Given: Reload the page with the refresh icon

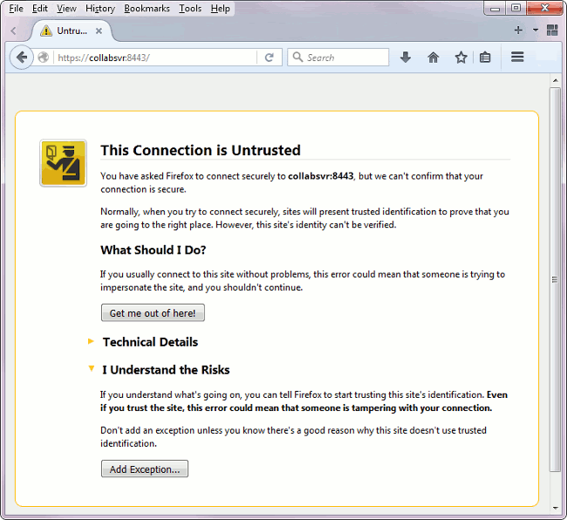Looking at the screenshot, I should [x=270, y=58].
